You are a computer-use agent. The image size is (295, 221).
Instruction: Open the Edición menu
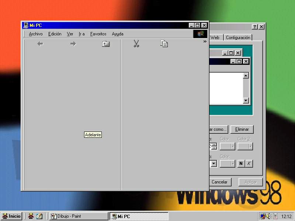55,34
